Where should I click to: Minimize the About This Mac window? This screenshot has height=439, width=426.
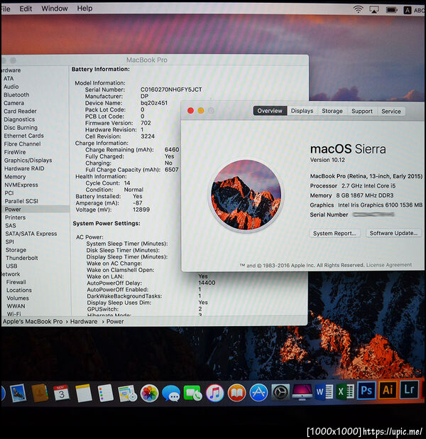(201, 111)
